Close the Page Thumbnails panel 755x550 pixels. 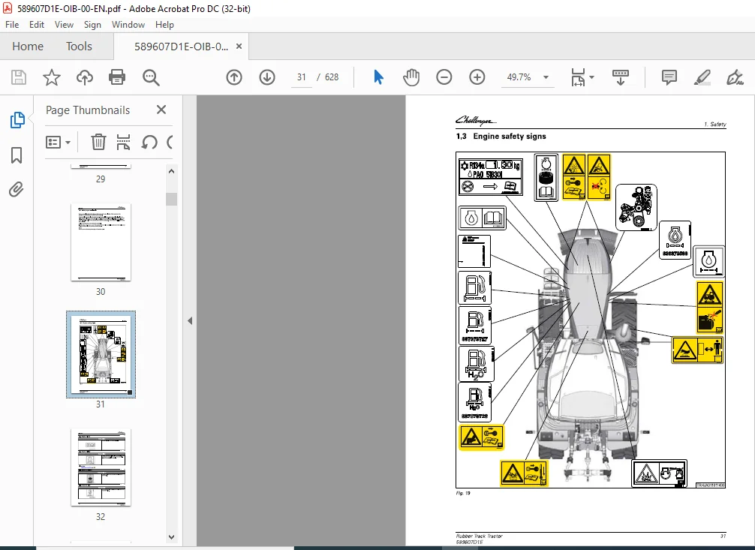[161, 110]
